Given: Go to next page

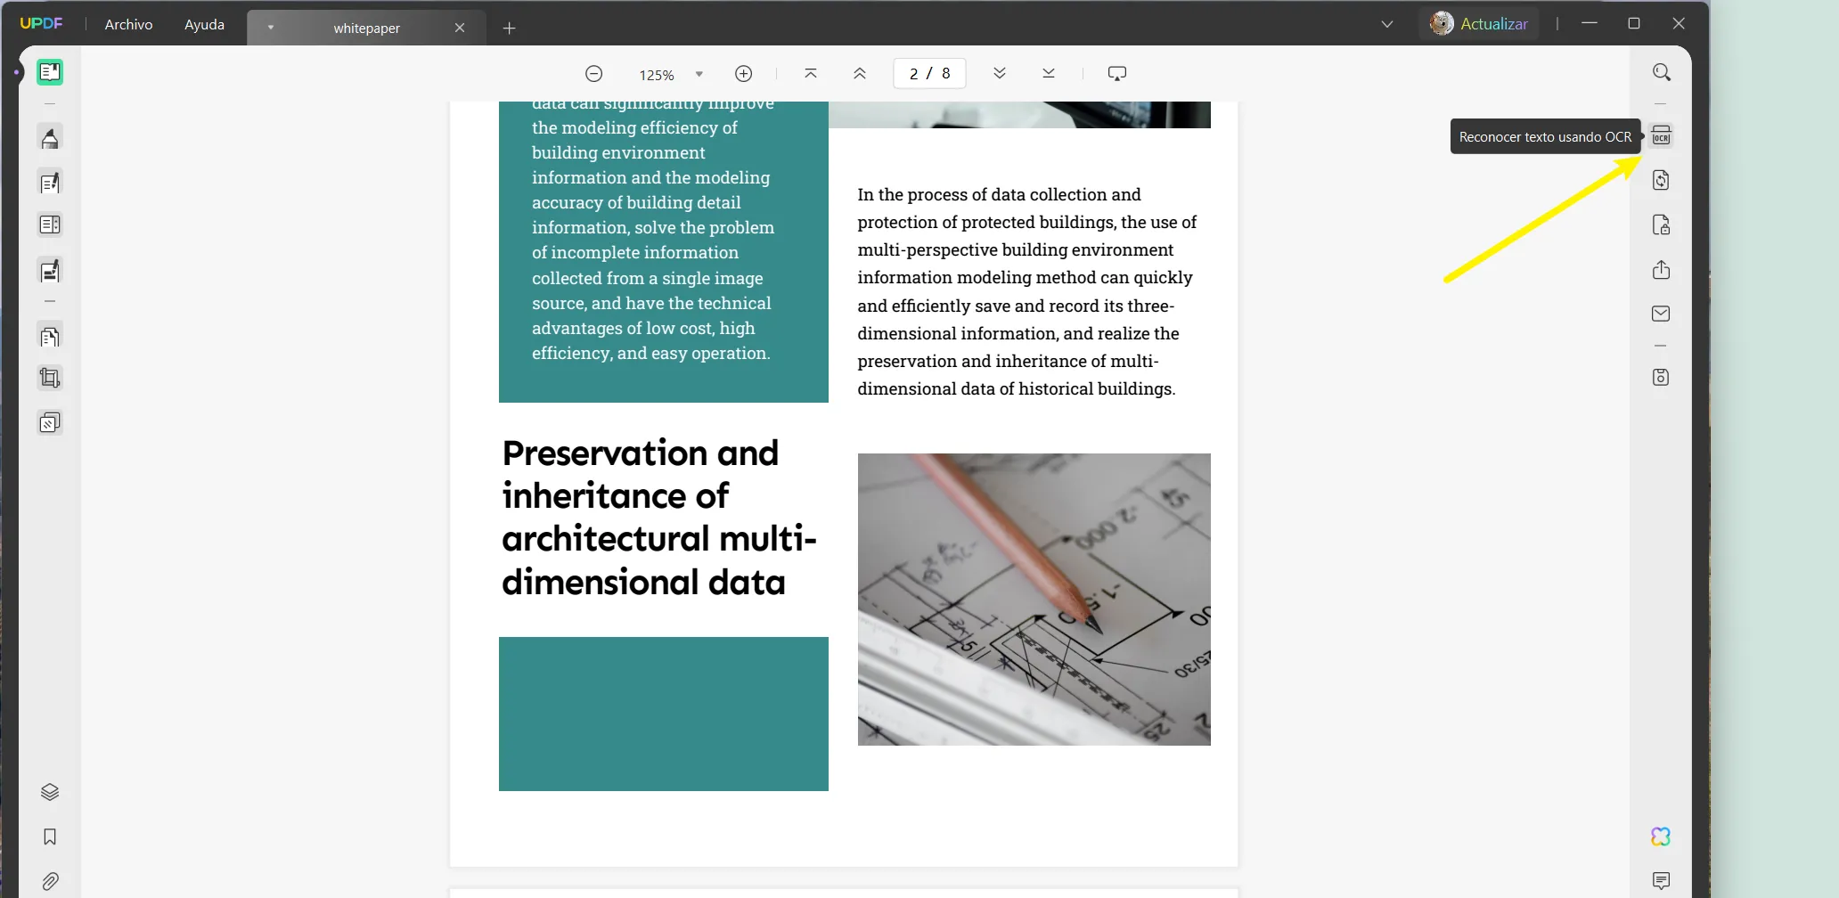Looking at the screenshot, I should point(1000,73).
